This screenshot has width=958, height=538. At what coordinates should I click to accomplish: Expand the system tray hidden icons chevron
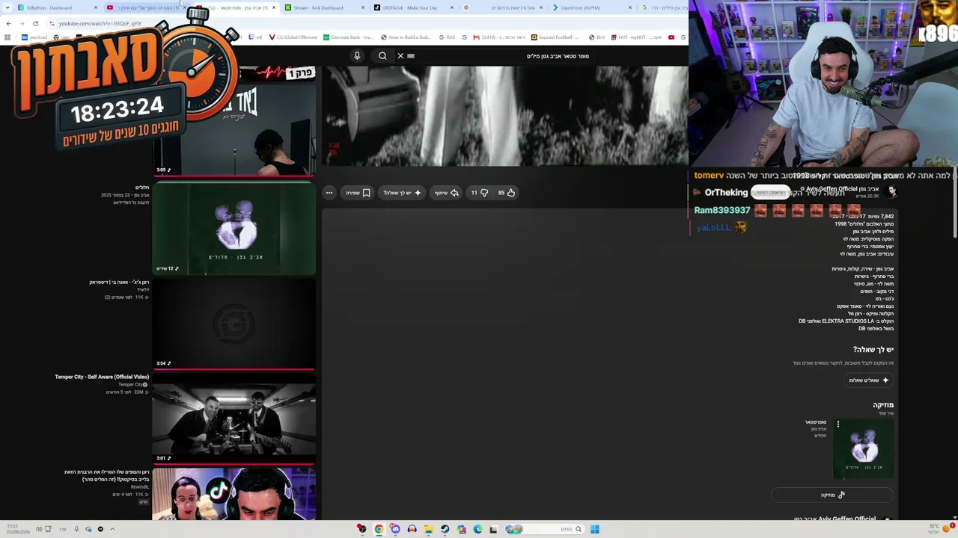pos(112,529)
